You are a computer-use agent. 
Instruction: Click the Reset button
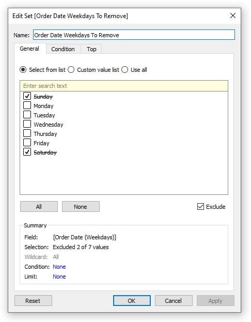(33, 301)
